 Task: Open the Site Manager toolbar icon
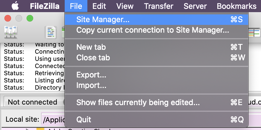tap(11, 32)
